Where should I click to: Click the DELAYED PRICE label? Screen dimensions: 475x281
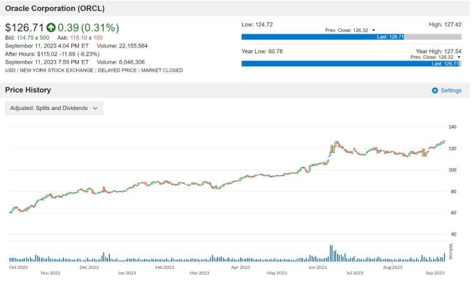pyautogui.click(x=117, y=70)
